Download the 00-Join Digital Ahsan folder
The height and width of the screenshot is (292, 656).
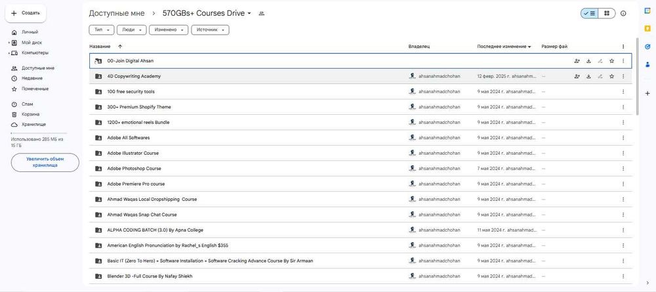pyautogui.click(x=588, y=61)
